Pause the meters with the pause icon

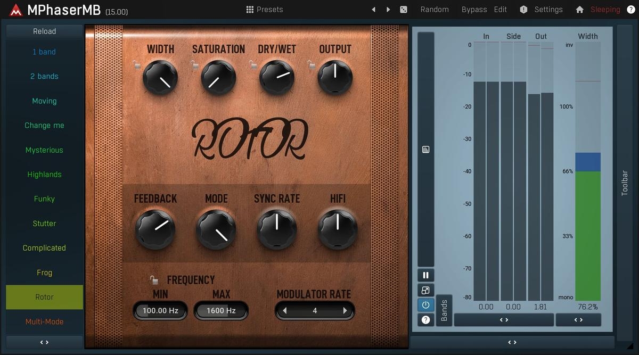[425, 275]
